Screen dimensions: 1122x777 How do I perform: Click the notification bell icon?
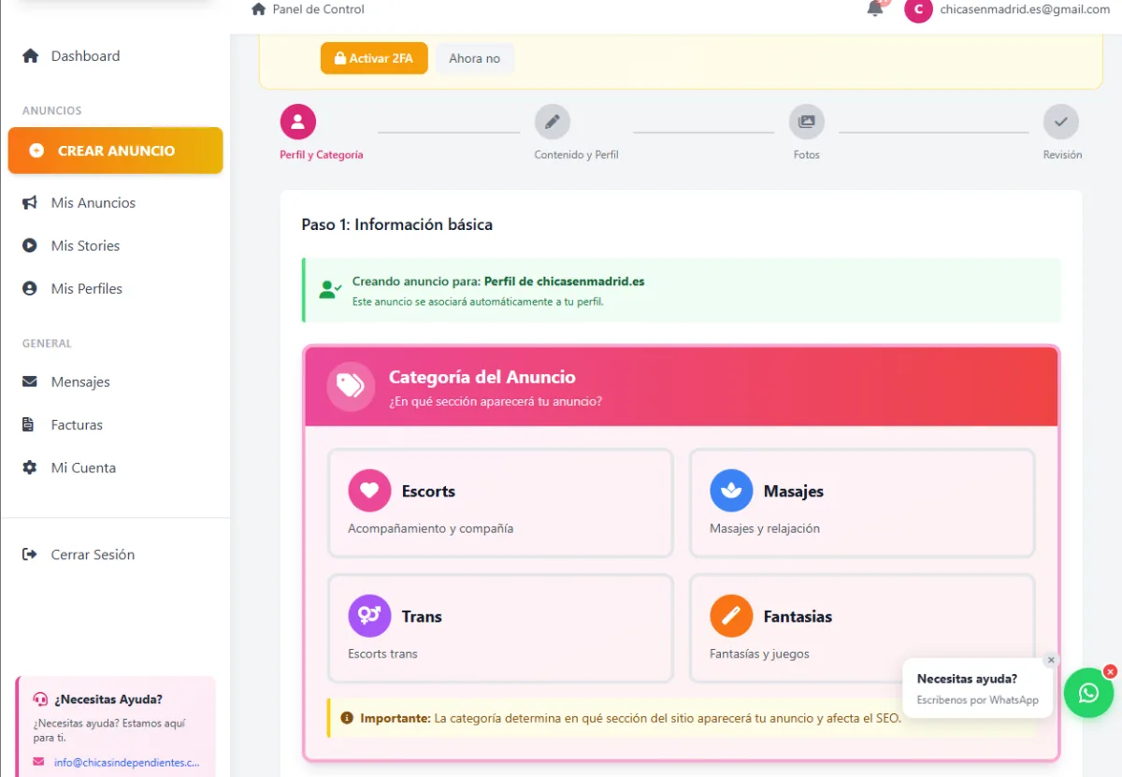(x=875, y=8)
